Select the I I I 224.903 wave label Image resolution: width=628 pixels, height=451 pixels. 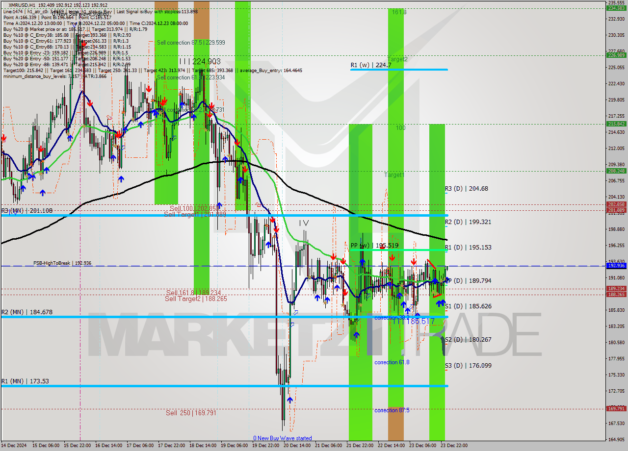click(200, 61)
